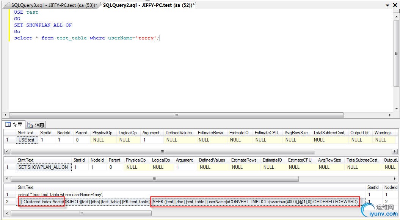Click the 'SET SHOWPLAN_ALL ON' line in editor
This screenshot has width=400, height=220.
43,25
